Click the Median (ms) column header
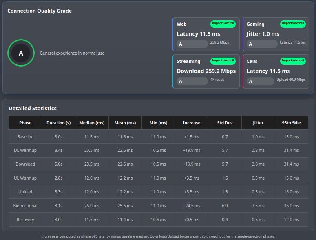 [x=92, y=122]
